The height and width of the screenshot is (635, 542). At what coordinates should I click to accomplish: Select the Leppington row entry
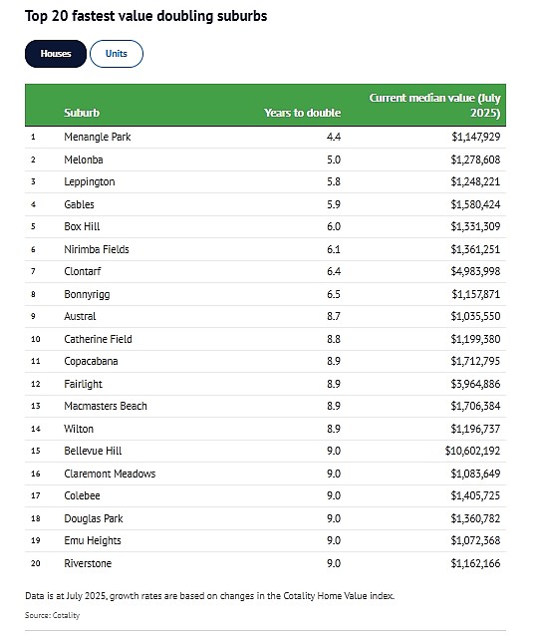[266, 181]
